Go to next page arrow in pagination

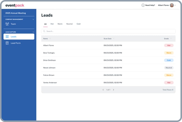click(114, 90)
